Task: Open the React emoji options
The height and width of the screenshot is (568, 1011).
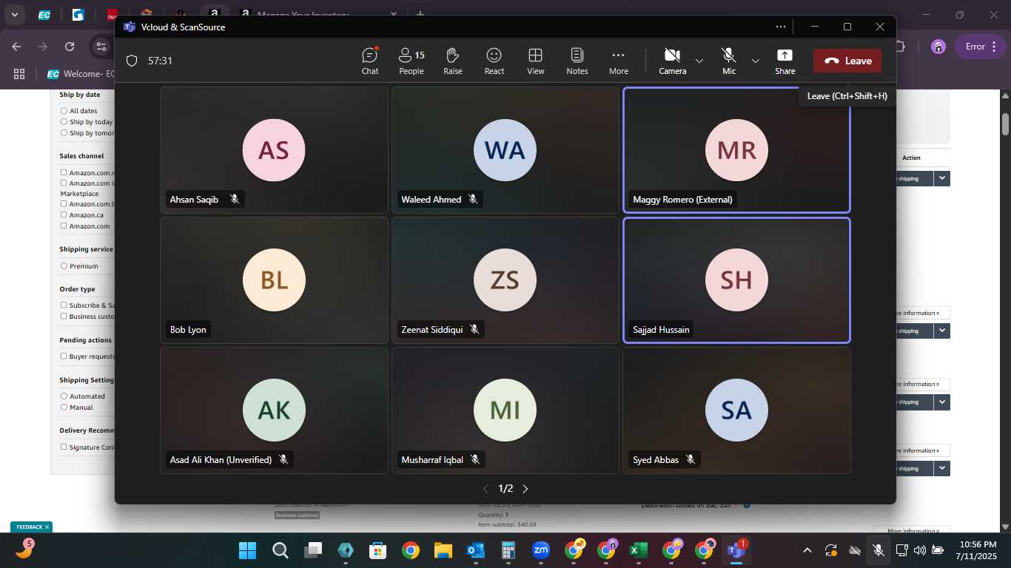Action: pos(494,61)
